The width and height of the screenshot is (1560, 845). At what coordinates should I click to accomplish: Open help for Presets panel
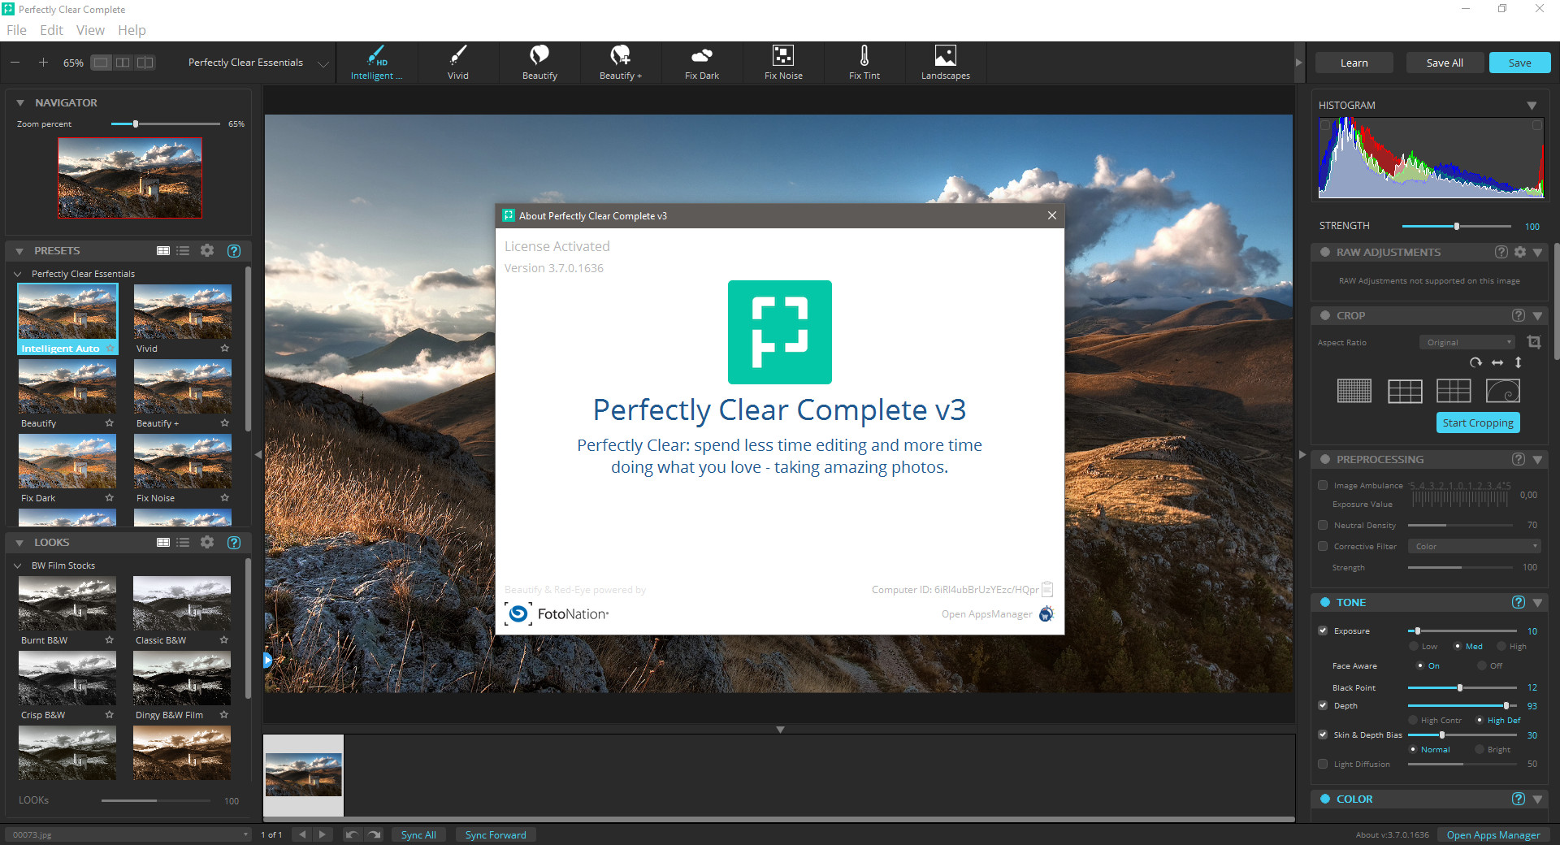[234, 251]
